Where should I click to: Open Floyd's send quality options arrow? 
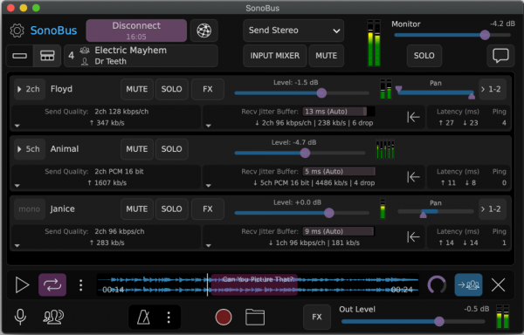(17, 126)
